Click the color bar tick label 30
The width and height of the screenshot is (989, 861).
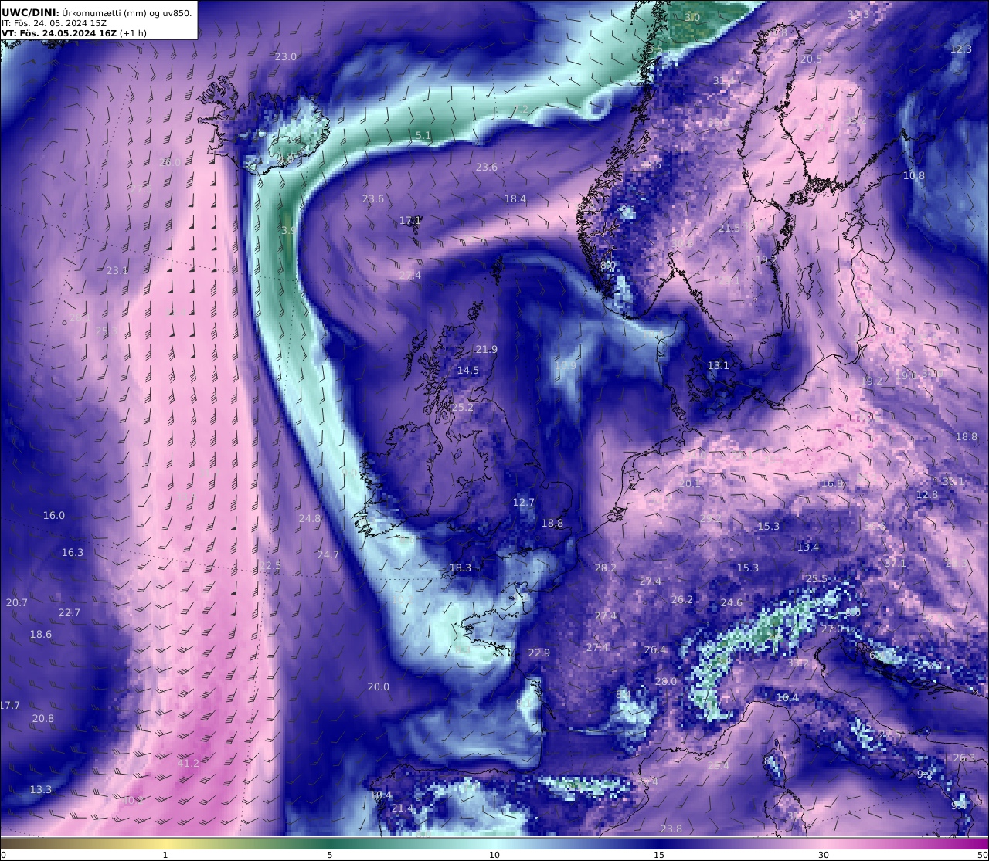(x=824, y=855)
